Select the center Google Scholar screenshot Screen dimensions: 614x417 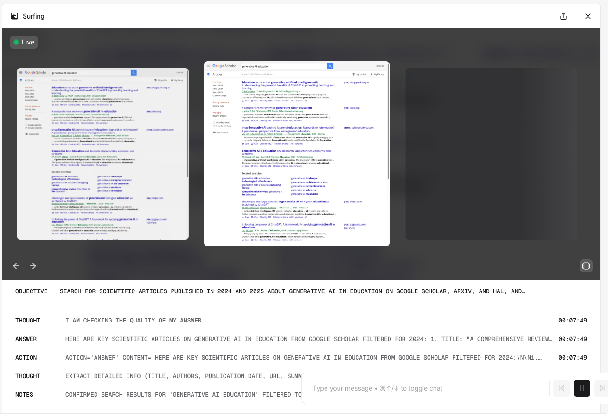click(297, 154)
